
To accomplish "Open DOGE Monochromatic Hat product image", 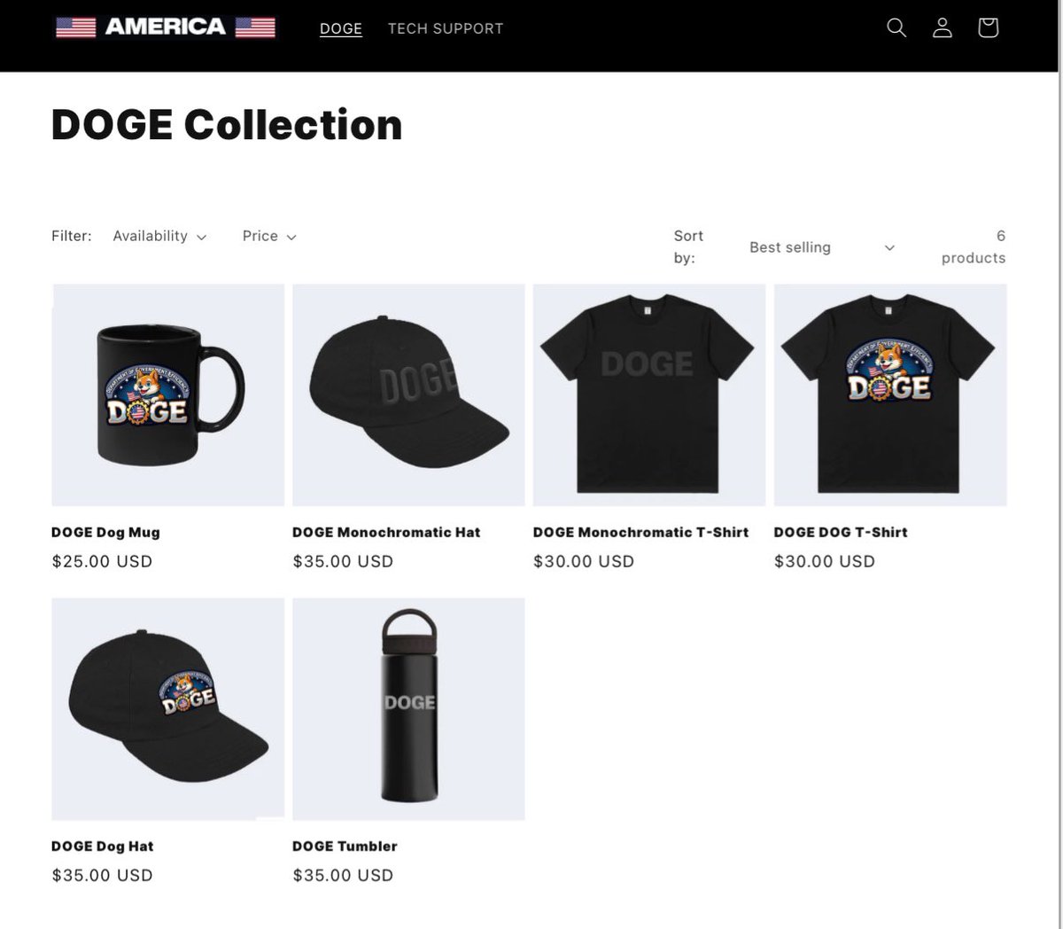I will 408,395.
